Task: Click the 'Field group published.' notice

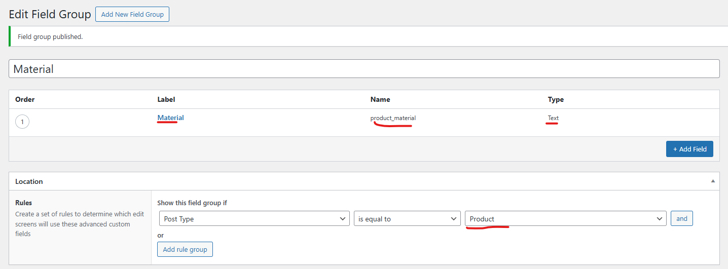Action: [50, 36]
